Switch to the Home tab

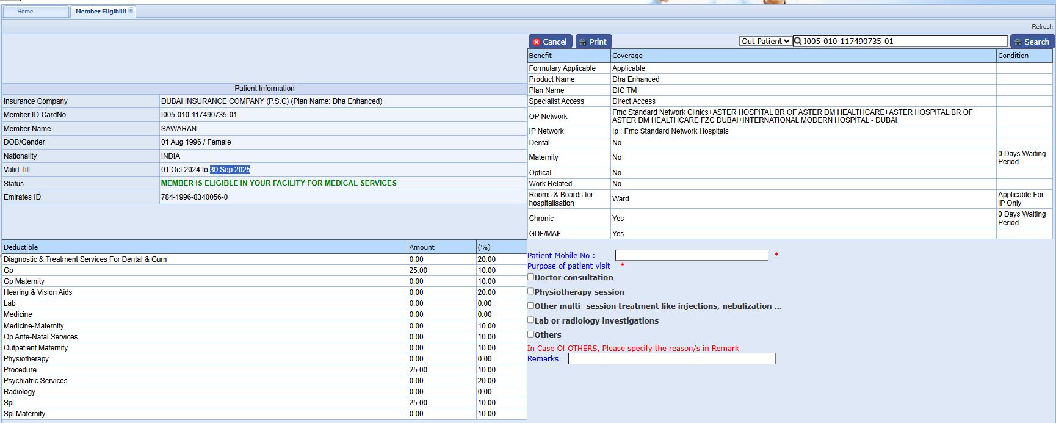pyautogui.click(x=26, y=12)
